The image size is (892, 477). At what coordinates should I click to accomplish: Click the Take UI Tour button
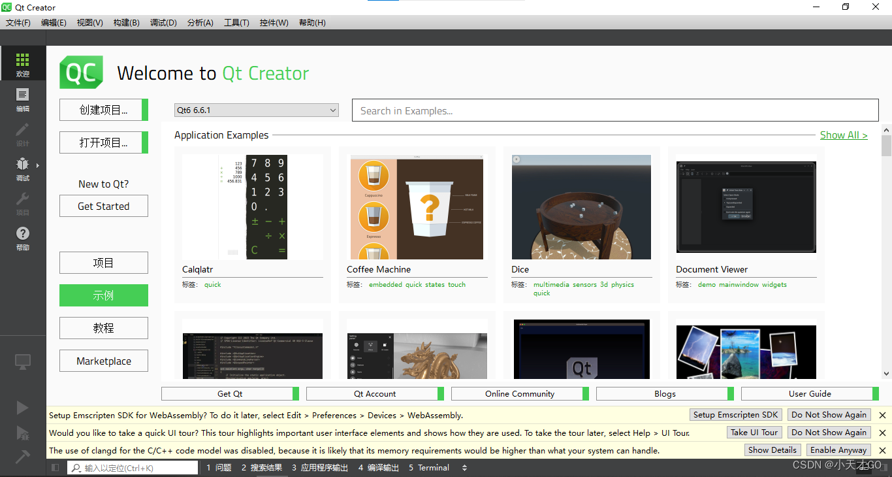[754, 433]
